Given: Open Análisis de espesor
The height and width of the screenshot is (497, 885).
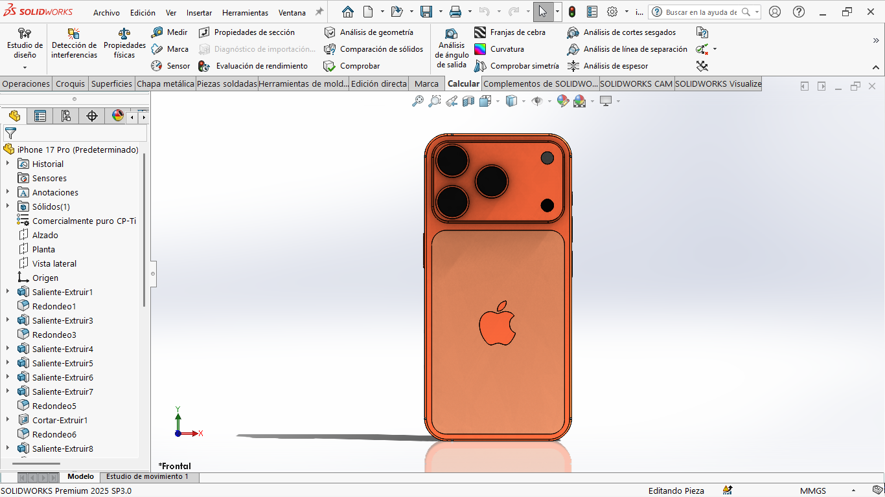Looking at the screenshot, I should pos(608,66).
